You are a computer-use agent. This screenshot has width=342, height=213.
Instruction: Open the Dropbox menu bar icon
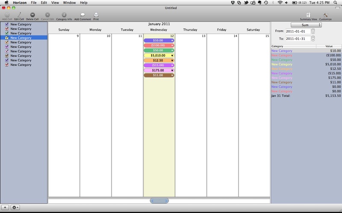[x=233, y=3]
